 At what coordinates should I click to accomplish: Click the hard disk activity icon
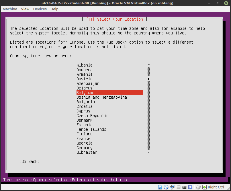point(160,187)
